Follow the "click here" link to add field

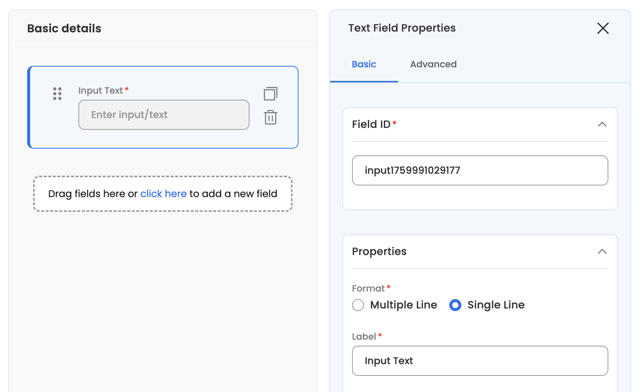[163, 194]
